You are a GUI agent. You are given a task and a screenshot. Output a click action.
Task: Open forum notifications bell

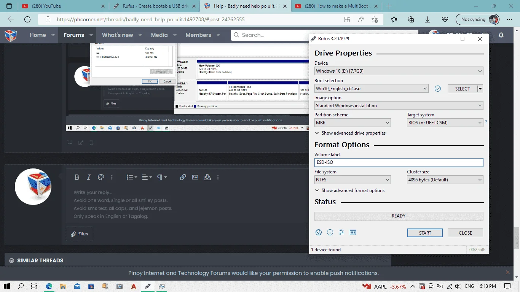tap(501, 35)
